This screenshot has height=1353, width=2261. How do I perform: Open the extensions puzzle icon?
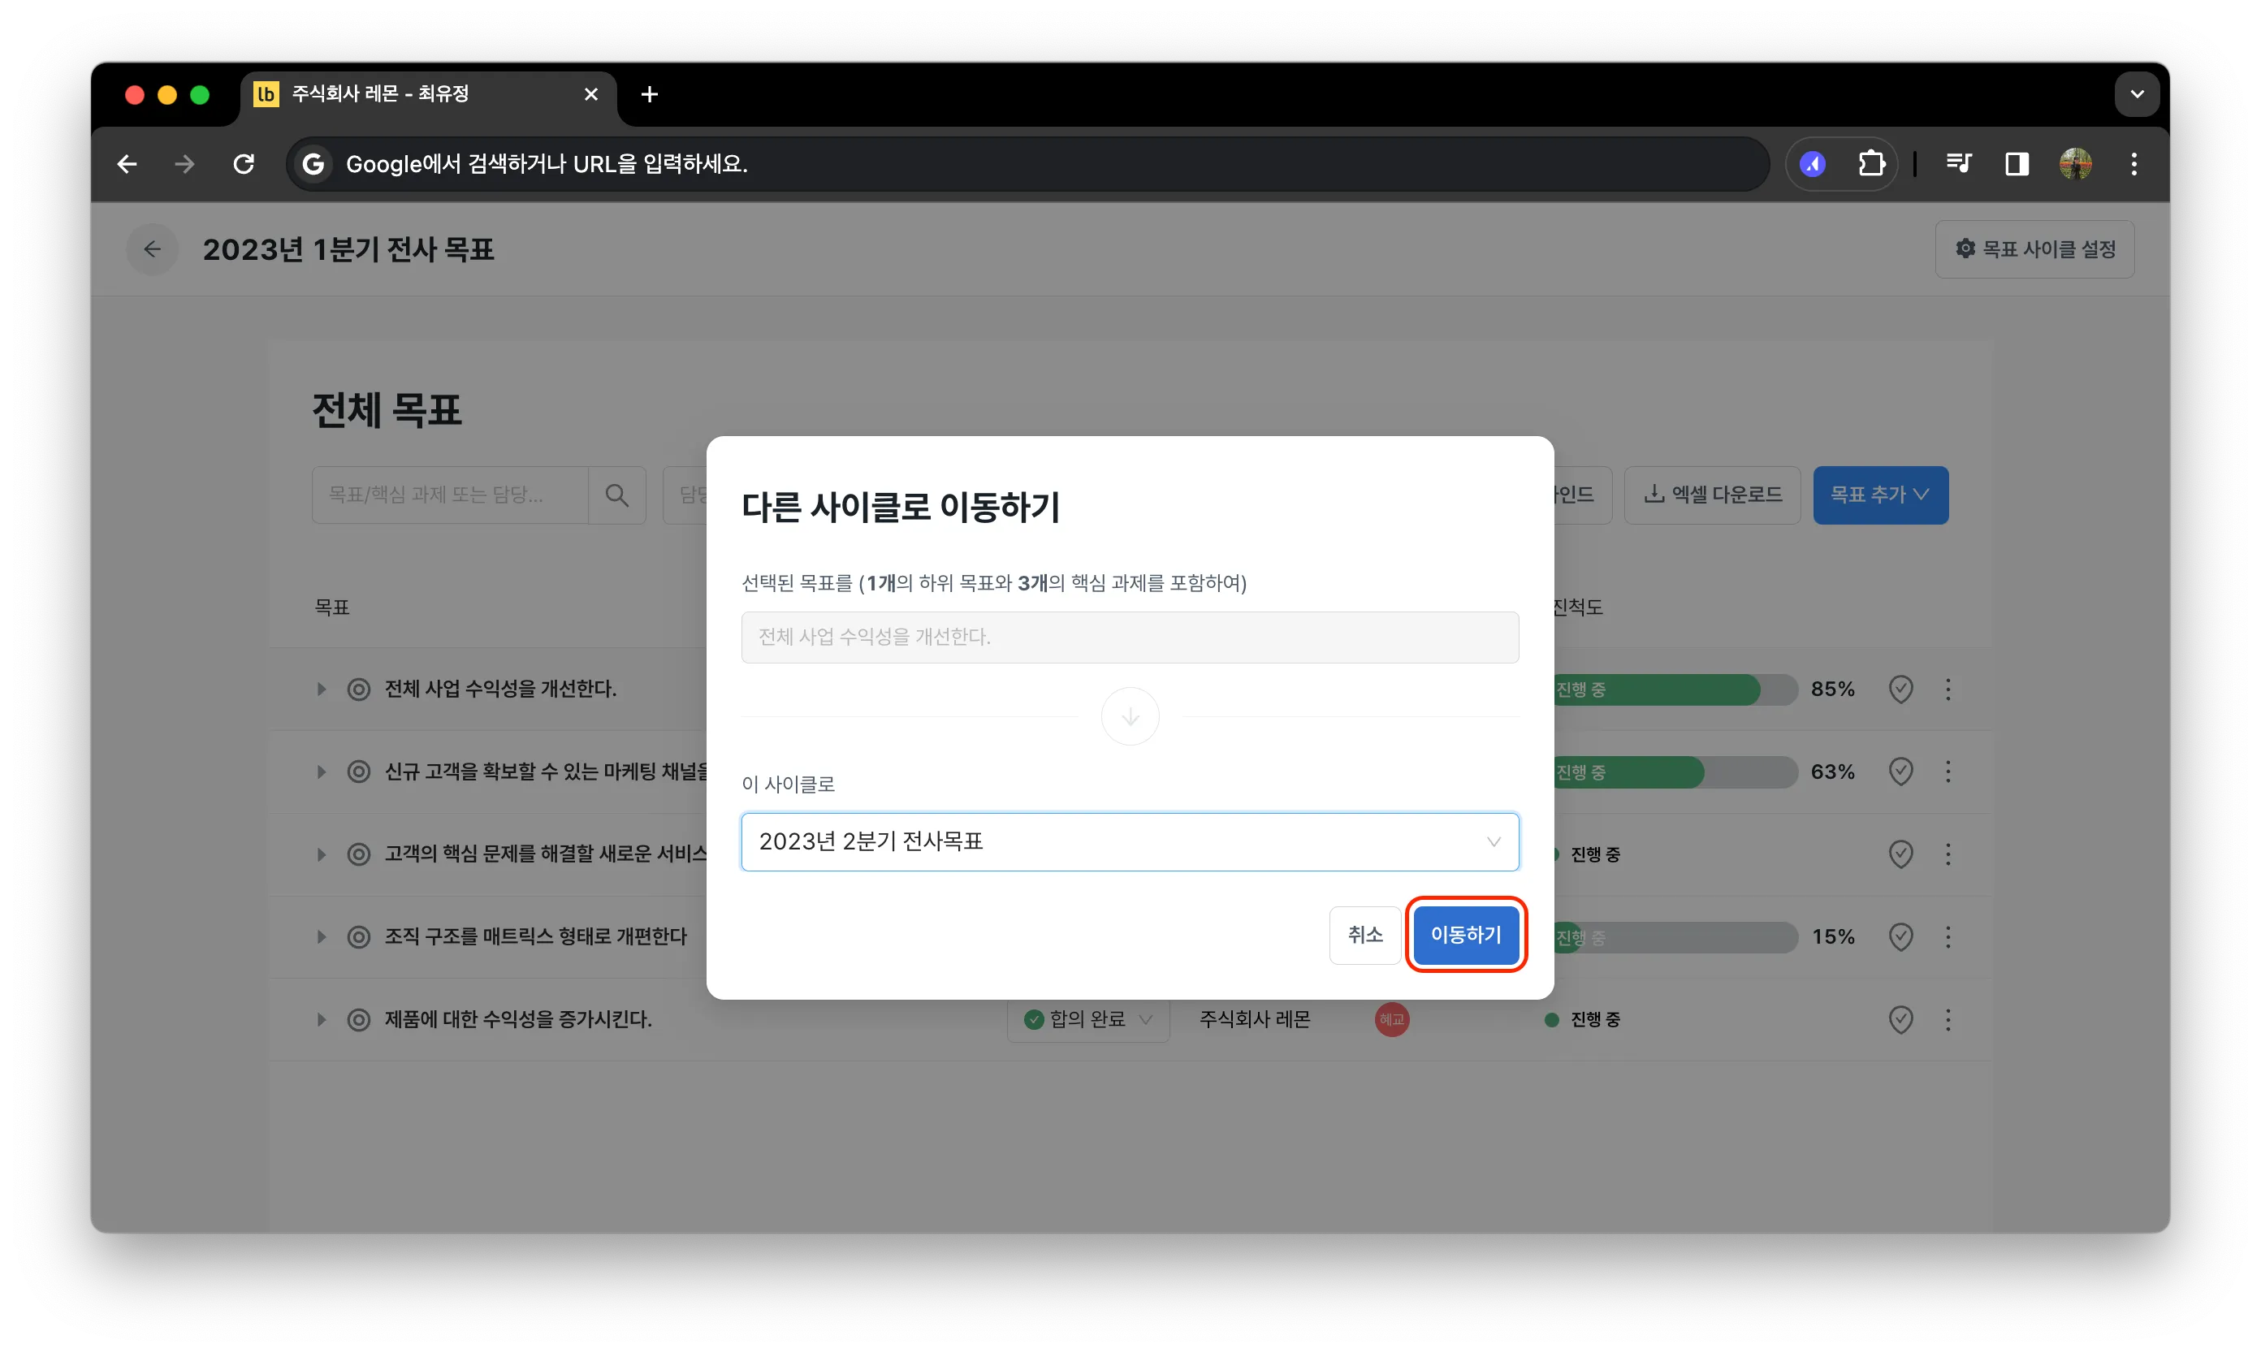(1871, 164)
